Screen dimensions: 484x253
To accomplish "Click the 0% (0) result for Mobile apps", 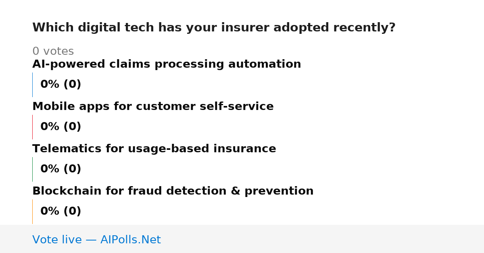I will 60,127.
